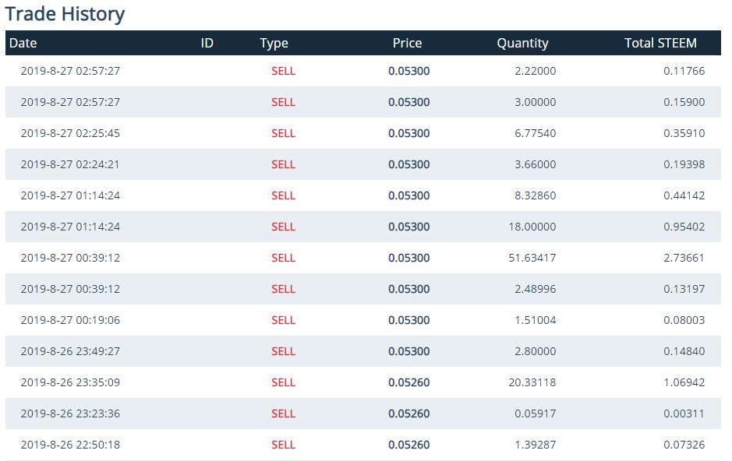This screenshot has width=732, height=461.
Task: Click the Price column header
Action: (407, 43)
